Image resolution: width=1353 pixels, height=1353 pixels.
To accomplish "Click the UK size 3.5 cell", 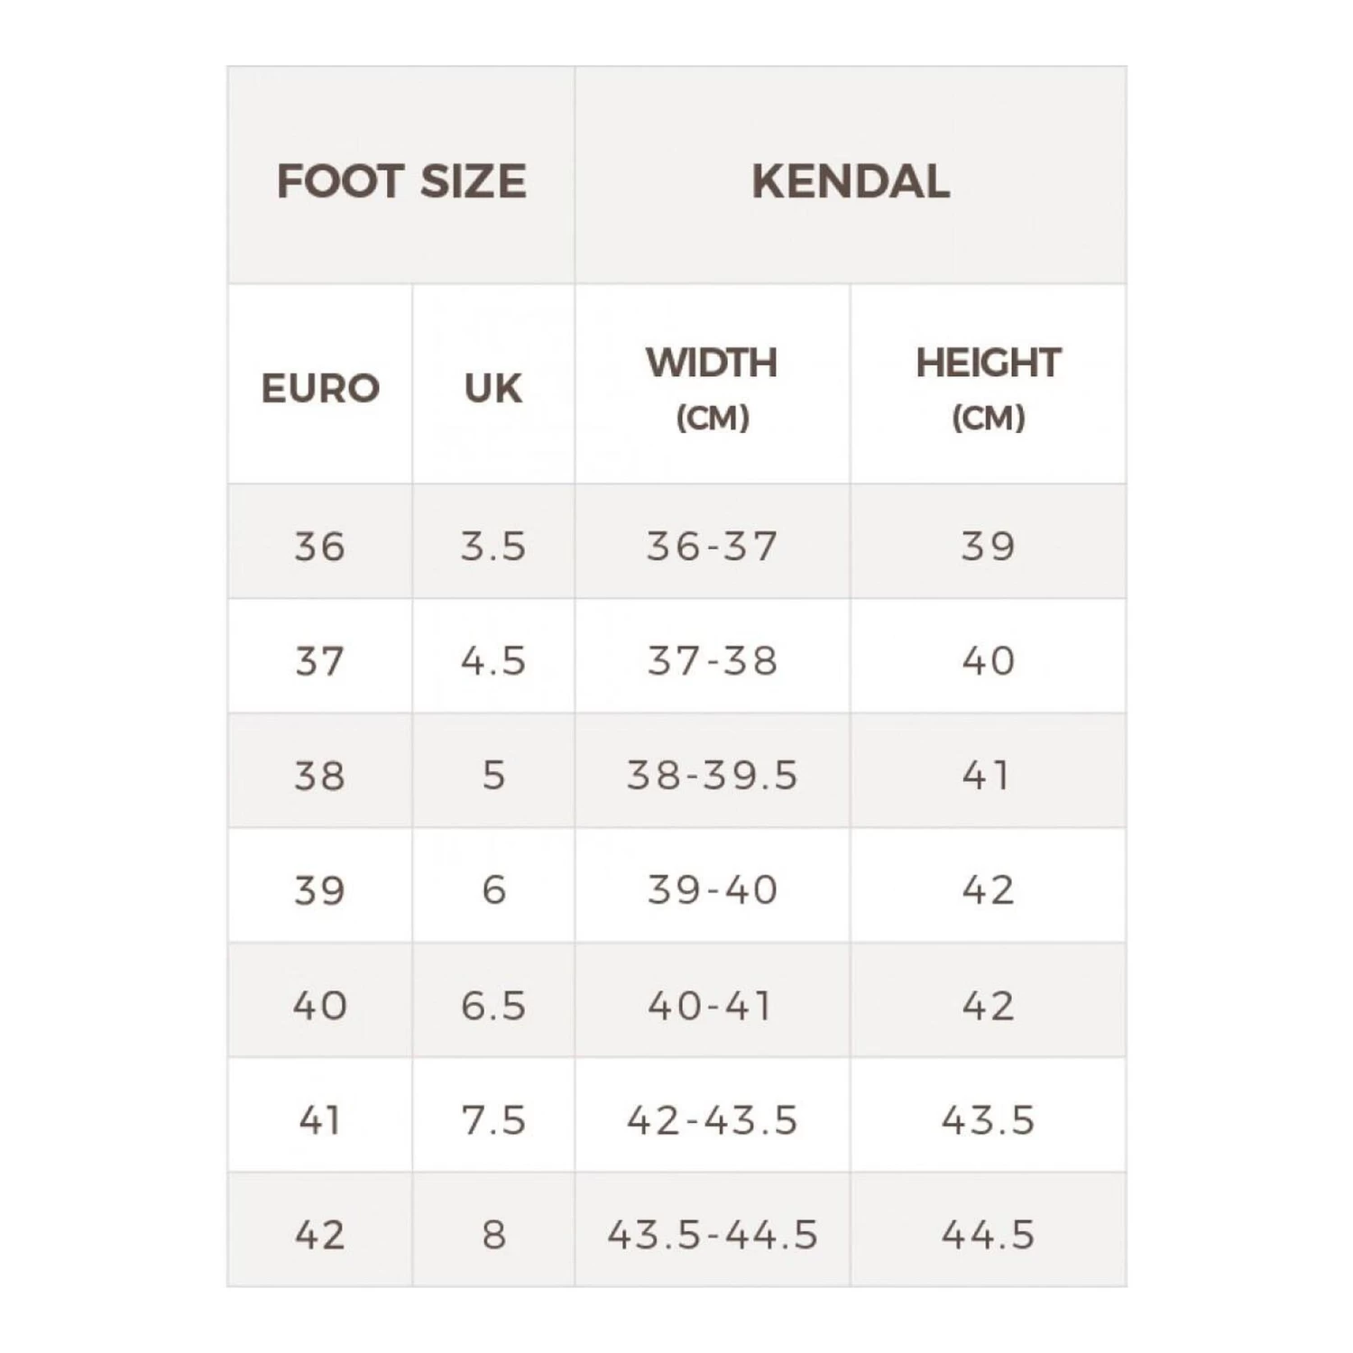I will tap(493, 547).
